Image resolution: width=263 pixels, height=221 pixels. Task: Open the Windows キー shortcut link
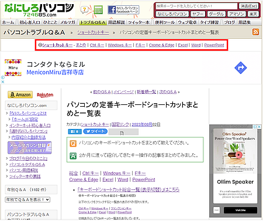click(x=120, y=45)
